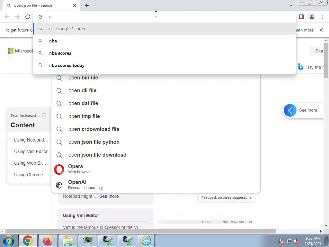Pick the 'open tmp file' Bing suggestion
Image resolution: width=329 pixels, height=247 pixels.
click(156, 116)
